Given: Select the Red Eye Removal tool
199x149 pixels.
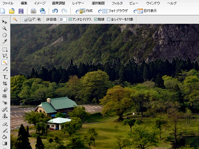Looking at the screenshot, I should click(x=5, y=103).
